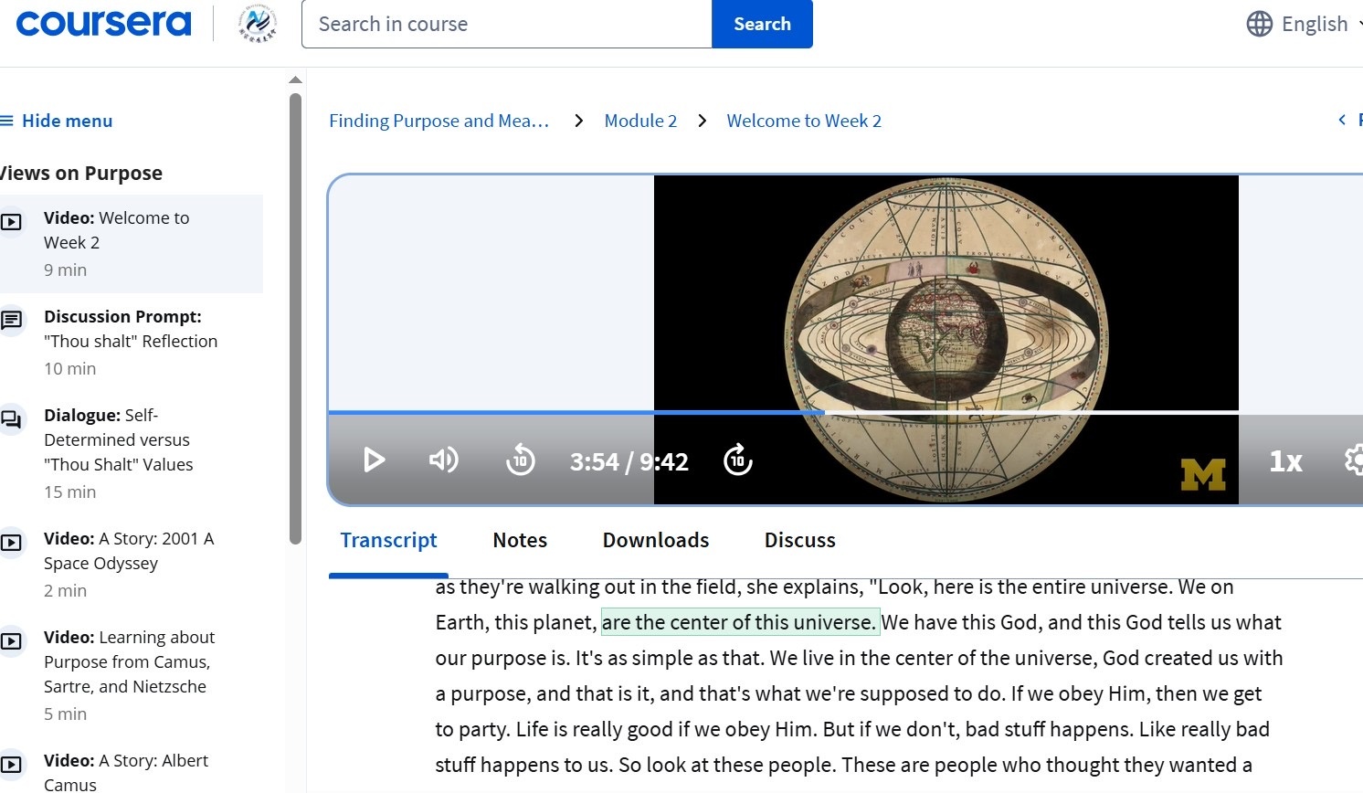Change 1x playback speed

coord(1285,461)
